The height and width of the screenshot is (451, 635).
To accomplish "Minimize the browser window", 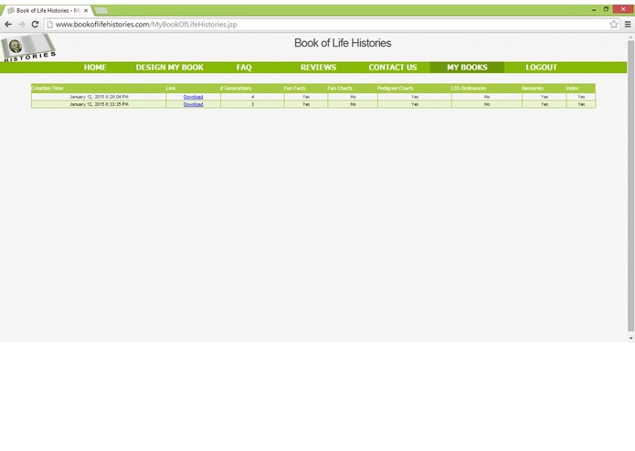I will pyautogui.click(x=594, y=9).
